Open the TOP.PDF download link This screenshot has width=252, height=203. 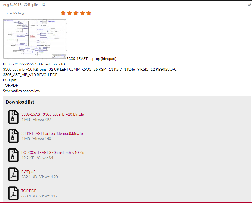pos(29,191)
